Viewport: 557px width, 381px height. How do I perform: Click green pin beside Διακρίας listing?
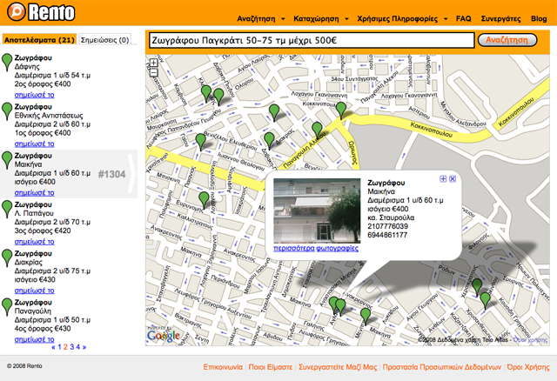click(x=7, y=258)
